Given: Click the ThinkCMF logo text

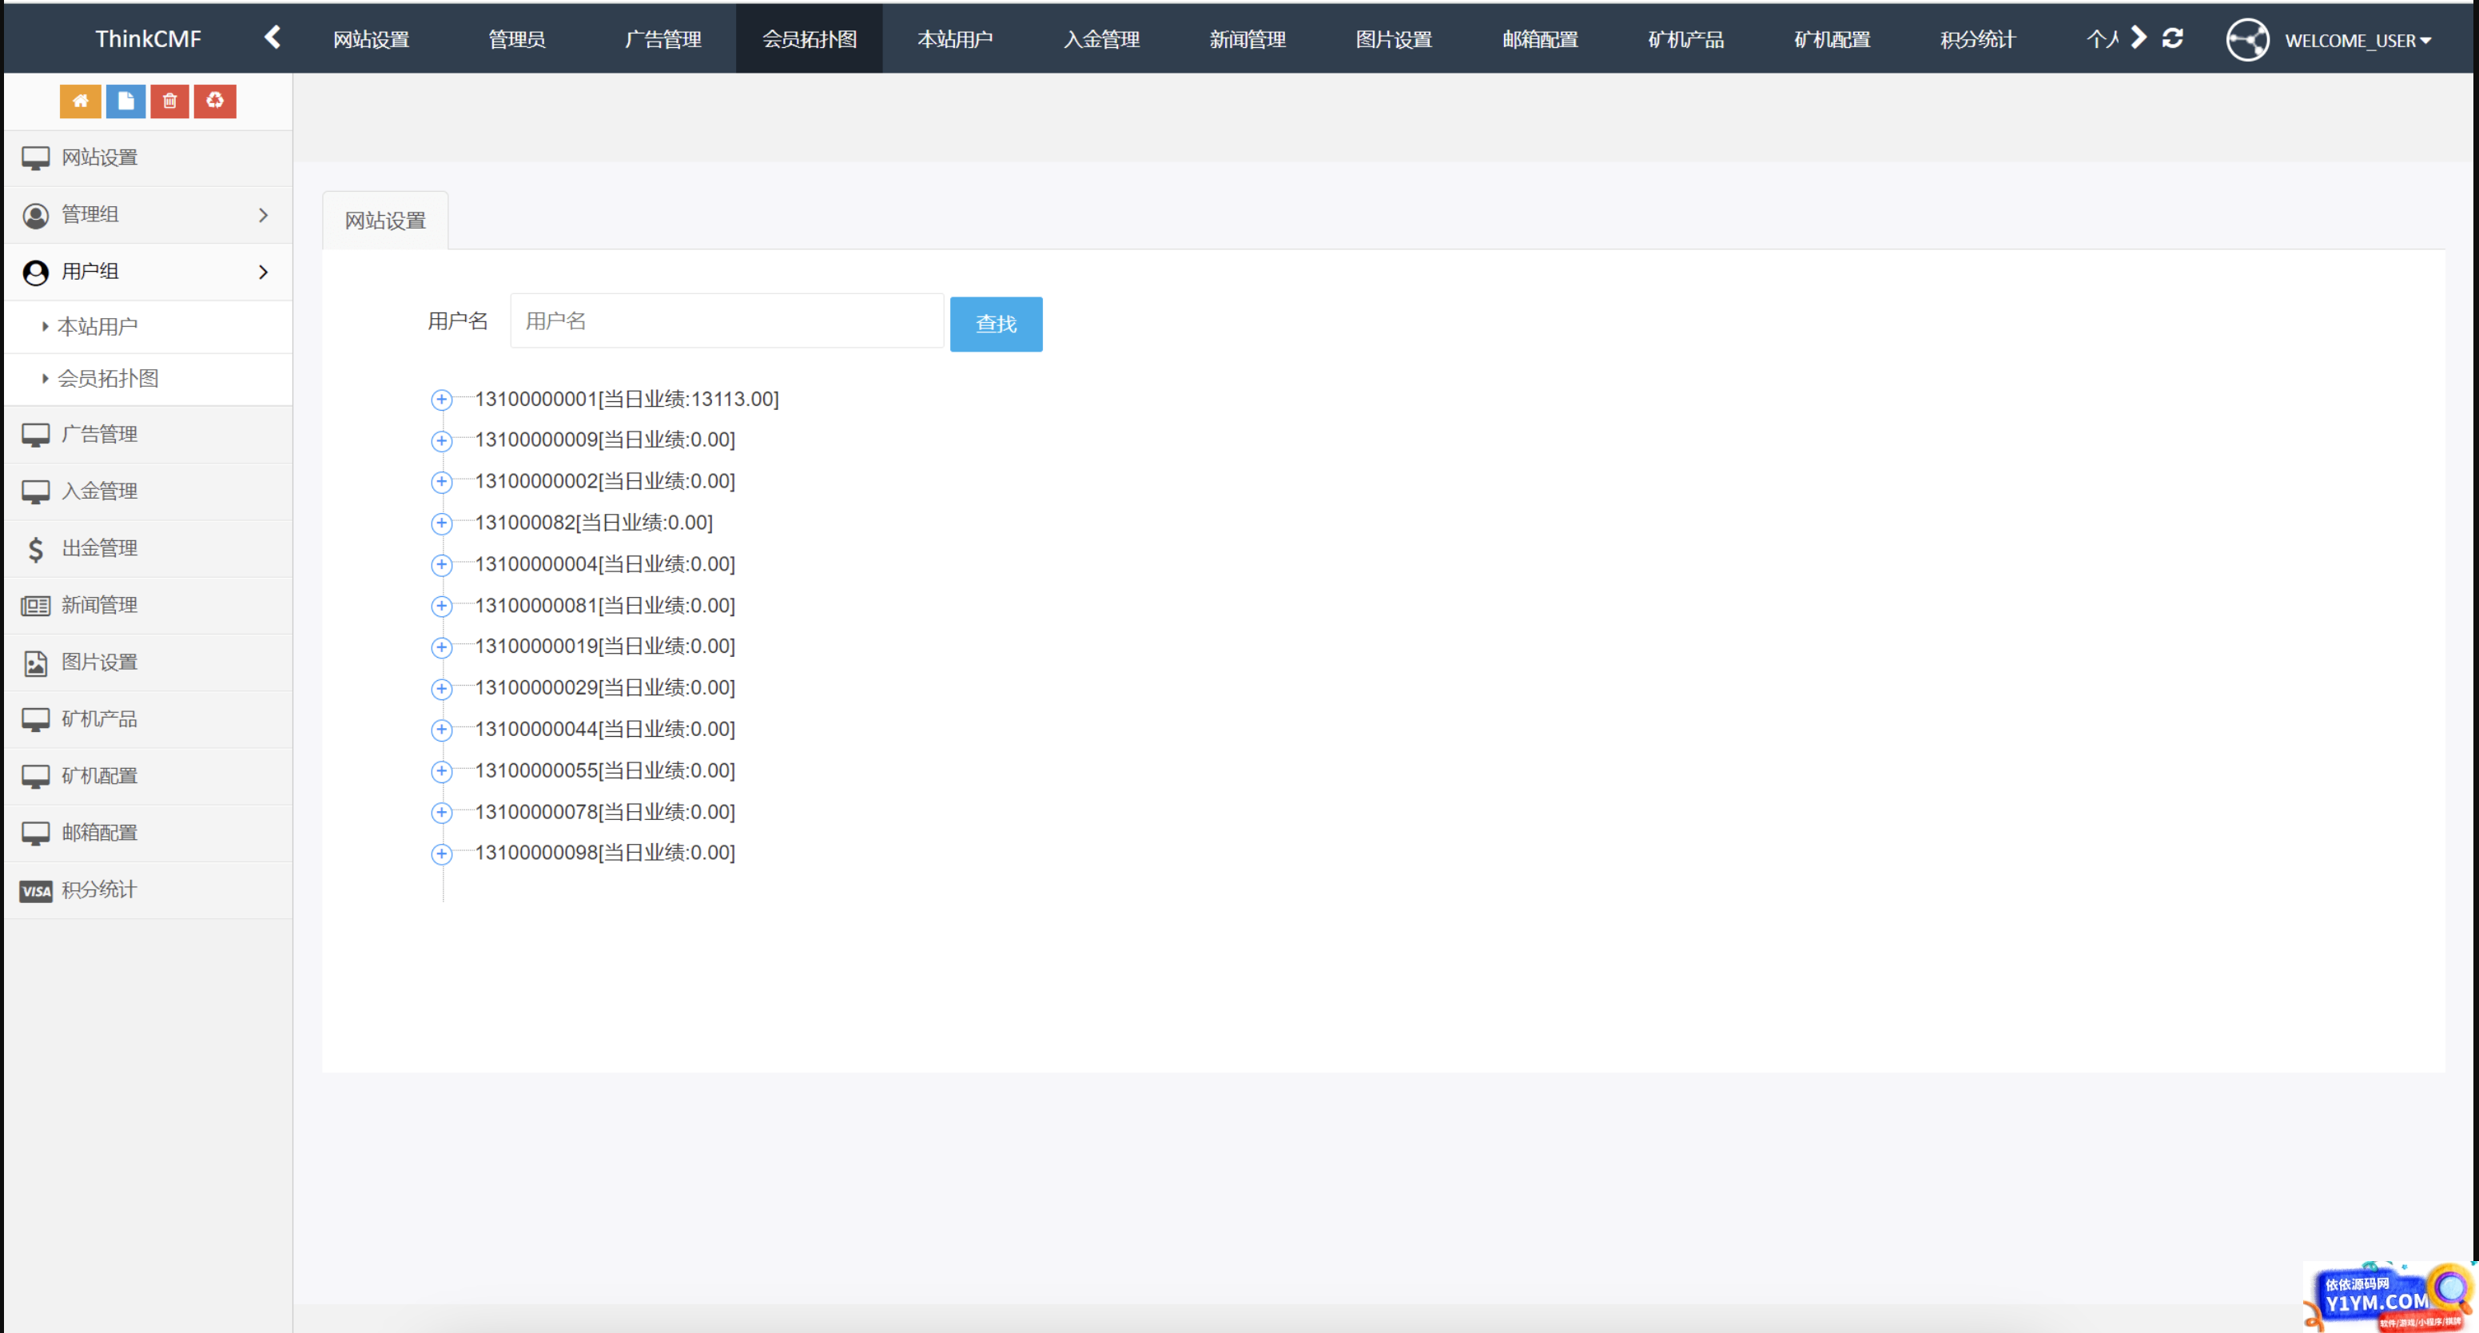Looking at the screenshot, I should 148,39.
